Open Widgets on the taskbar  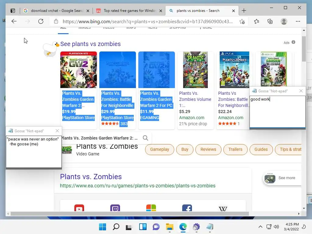pos(143,227)
